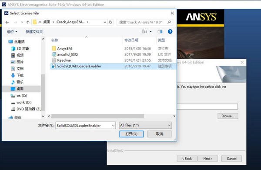Open 下载 downloads folder in sidebar
The image size is (261, 170).
pyautogui.click(x=17, y=75)
